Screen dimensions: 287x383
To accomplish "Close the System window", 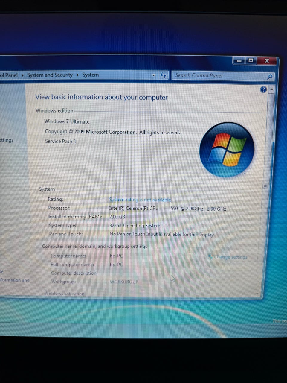I will point(267,61).
